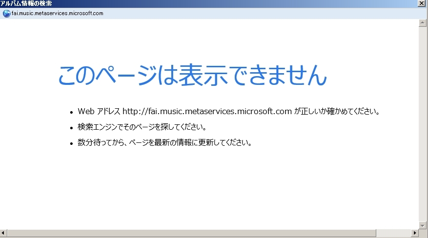Click the bullet dot before 検索エンジン
The width and height of the screenshot is (428, 238).
[71, 128]
